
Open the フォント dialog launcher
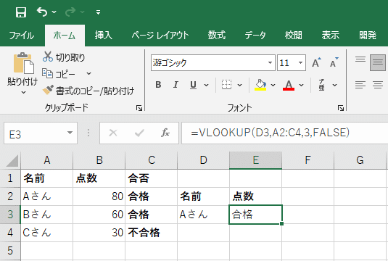pyautogui.click(x=341, y=108)
